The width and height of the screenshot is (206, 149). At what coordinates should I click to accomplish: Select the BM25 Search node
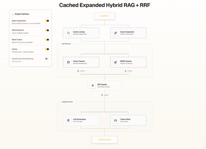pos(128,62)
